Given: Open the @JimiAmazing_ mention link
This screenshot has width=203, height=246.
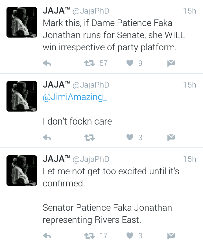Looking at the screenshot, I should 75,97.
